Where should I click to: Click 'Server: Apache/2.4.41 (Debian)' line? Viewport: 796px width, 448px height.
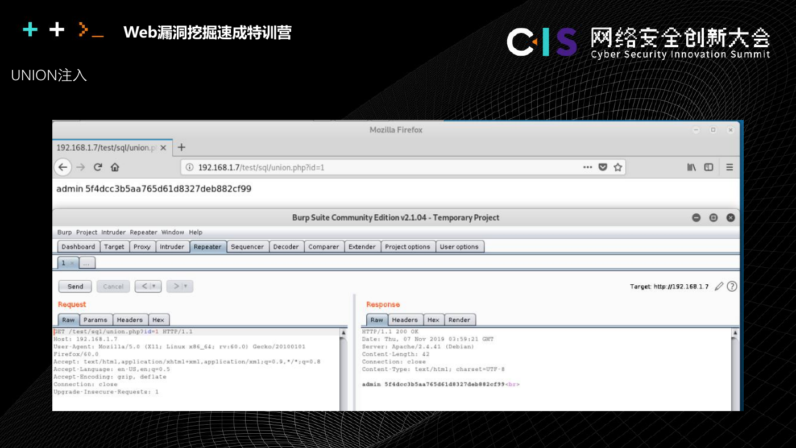pos(418,347)
